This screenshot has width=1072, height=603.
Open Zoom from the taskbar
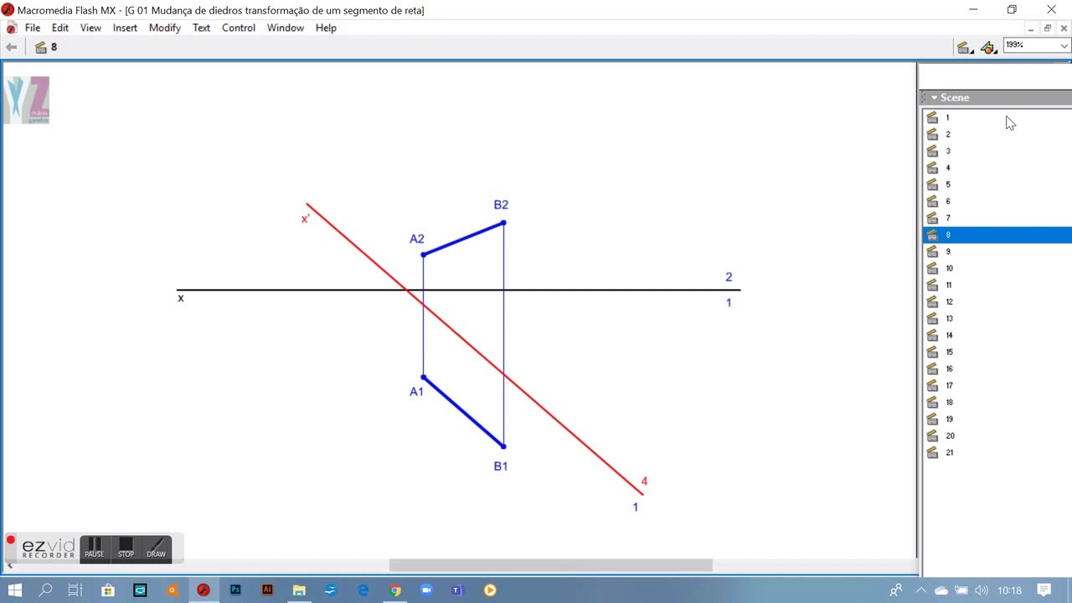[426, 590]
